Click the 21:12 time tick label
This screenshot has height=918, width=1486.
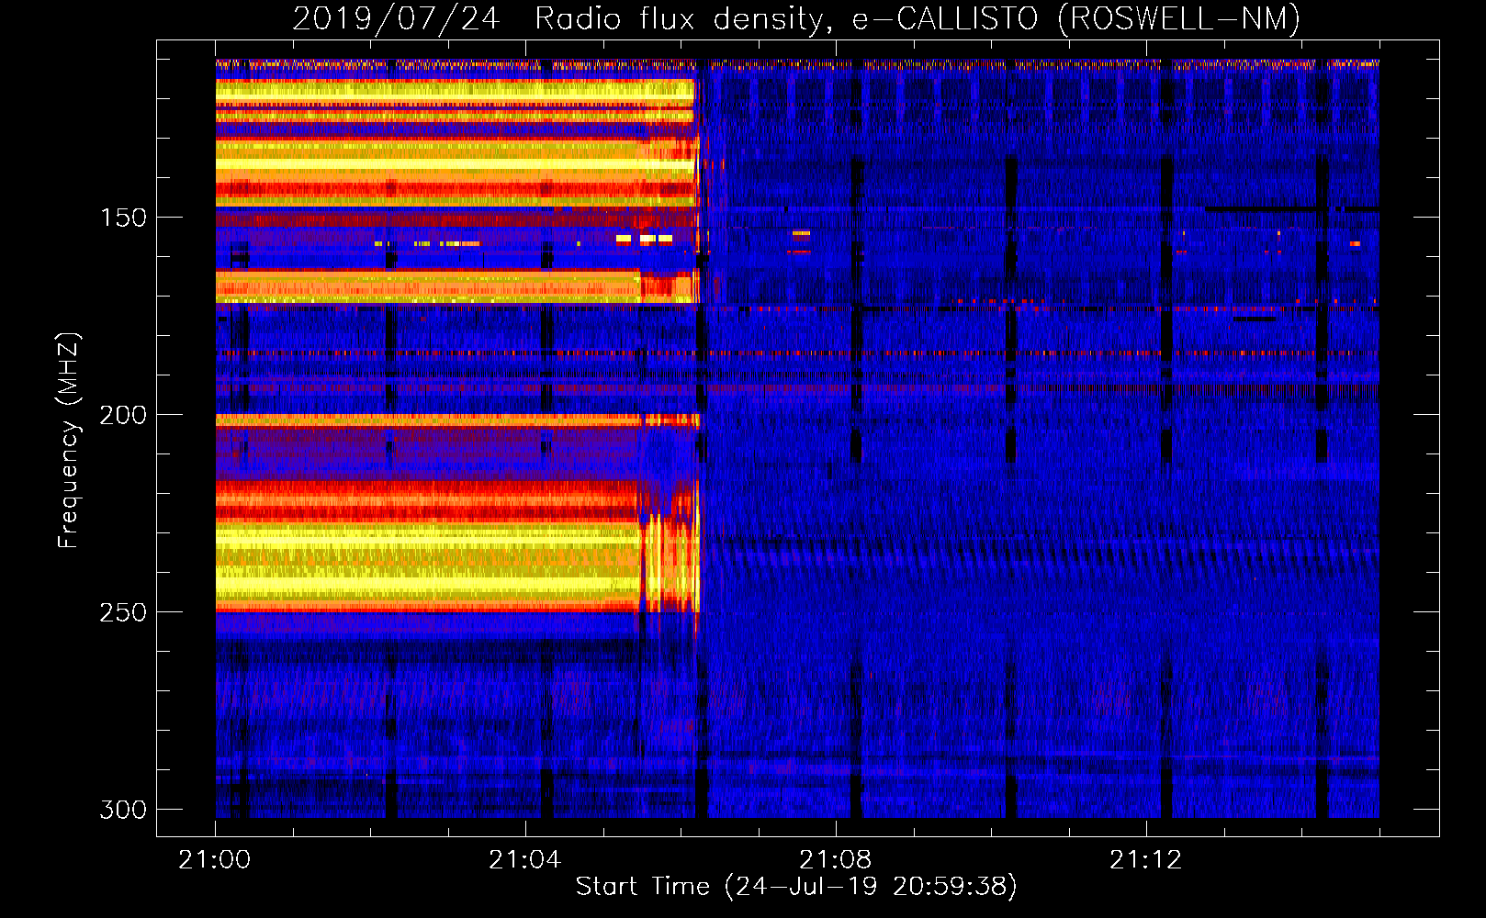click(x=1146, y=860)
